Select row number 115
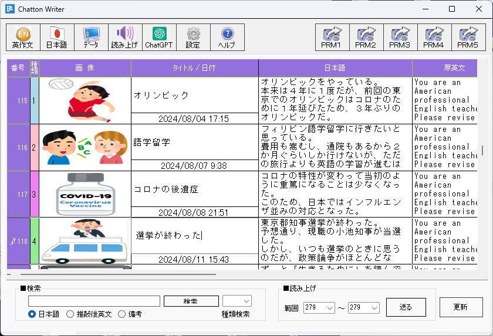The image size is (493, 336). 19,100
